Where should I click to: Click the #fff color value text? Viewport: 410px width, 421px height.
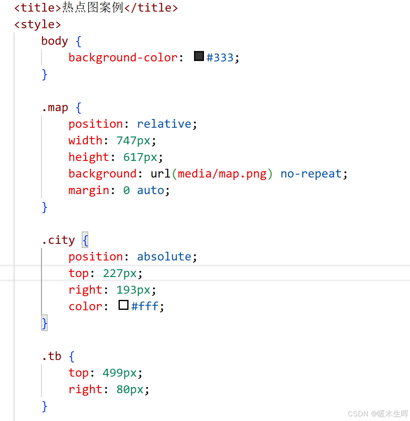coord(145,306)
